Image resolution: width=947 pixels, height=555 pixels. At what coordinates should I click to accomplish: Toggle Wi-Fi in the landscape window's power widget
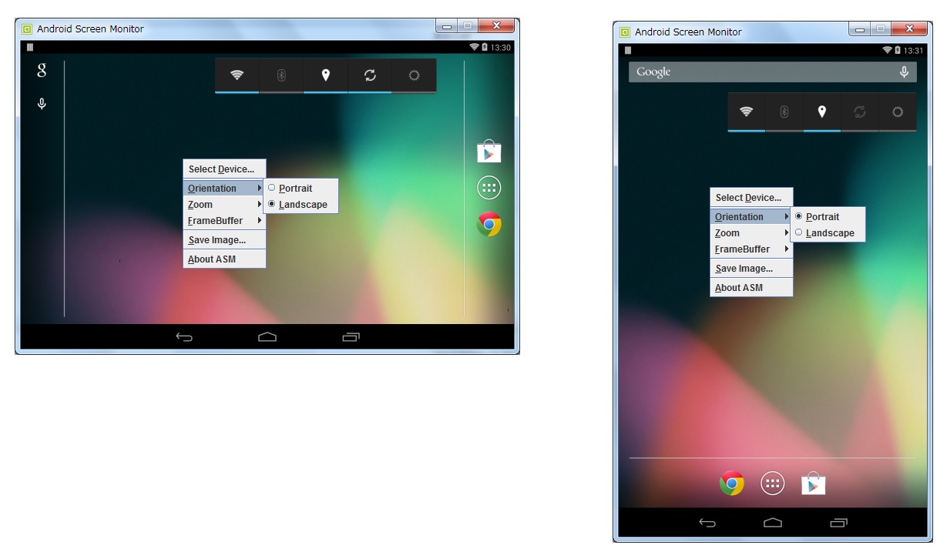[237, 75]
